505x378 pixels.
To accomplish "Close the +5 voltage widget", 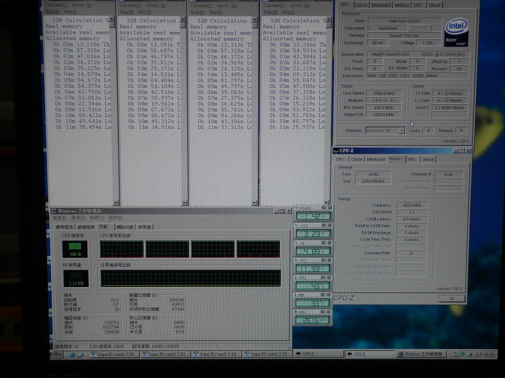I will click(329, 243).
